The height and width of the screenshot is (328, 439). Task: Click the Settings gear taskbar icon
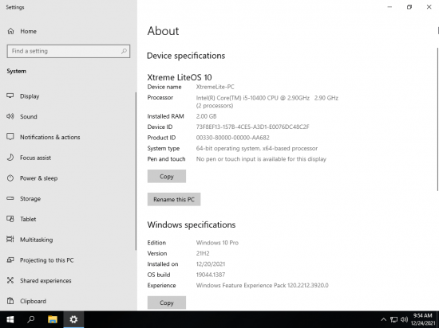(73, 319)
